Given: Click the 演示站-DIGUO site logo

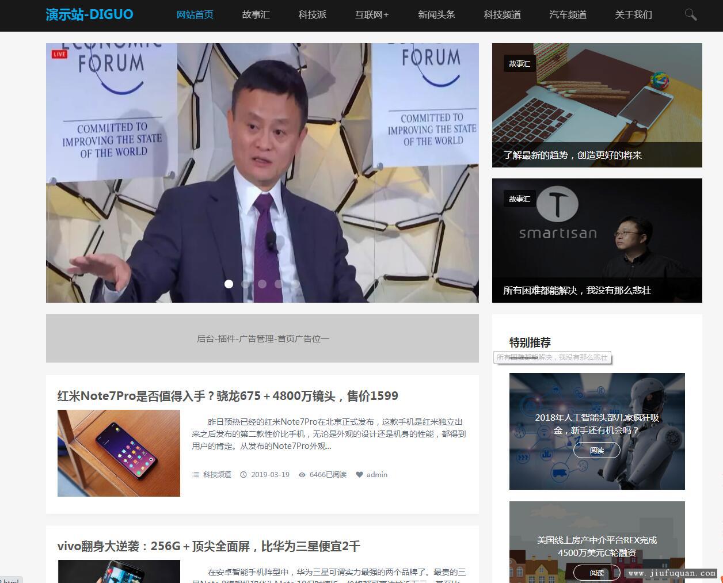Looking at the screenshot, I should (89, 14).
